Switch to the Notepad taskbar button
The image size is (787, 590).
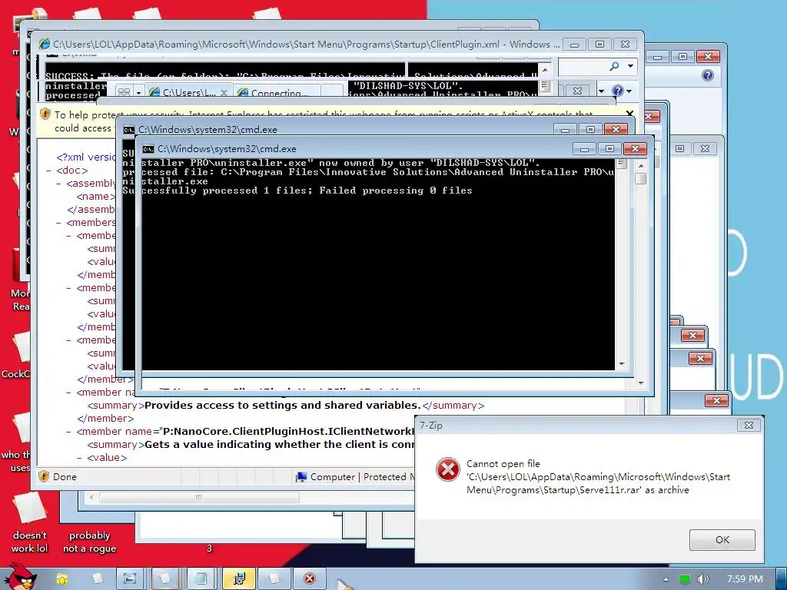[201, 579]
